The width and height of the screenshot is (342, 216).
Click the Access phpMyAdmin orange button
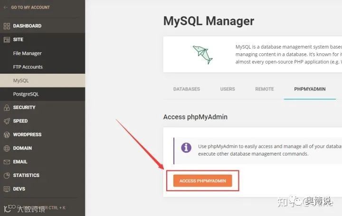(203, 181)
